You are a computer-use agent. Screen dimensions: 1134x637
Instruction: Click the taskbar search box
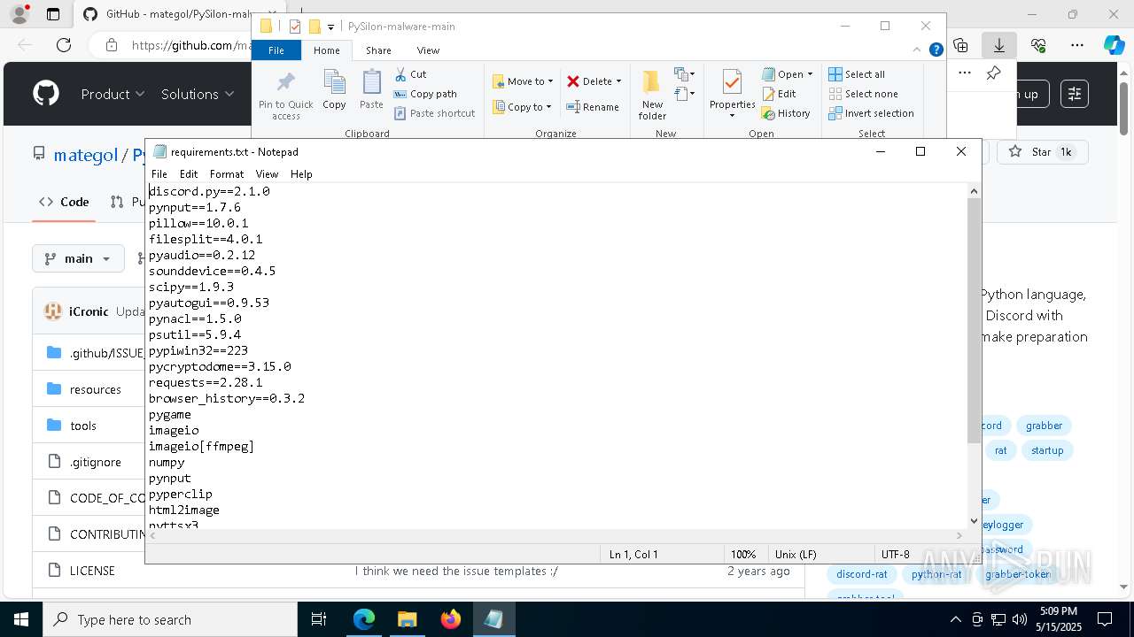(x=170, y=619)
